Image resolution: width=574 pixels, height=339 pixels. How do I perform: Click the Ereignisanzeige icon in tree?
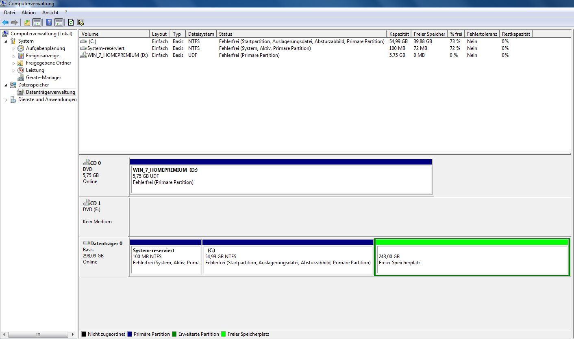(21, 56)
